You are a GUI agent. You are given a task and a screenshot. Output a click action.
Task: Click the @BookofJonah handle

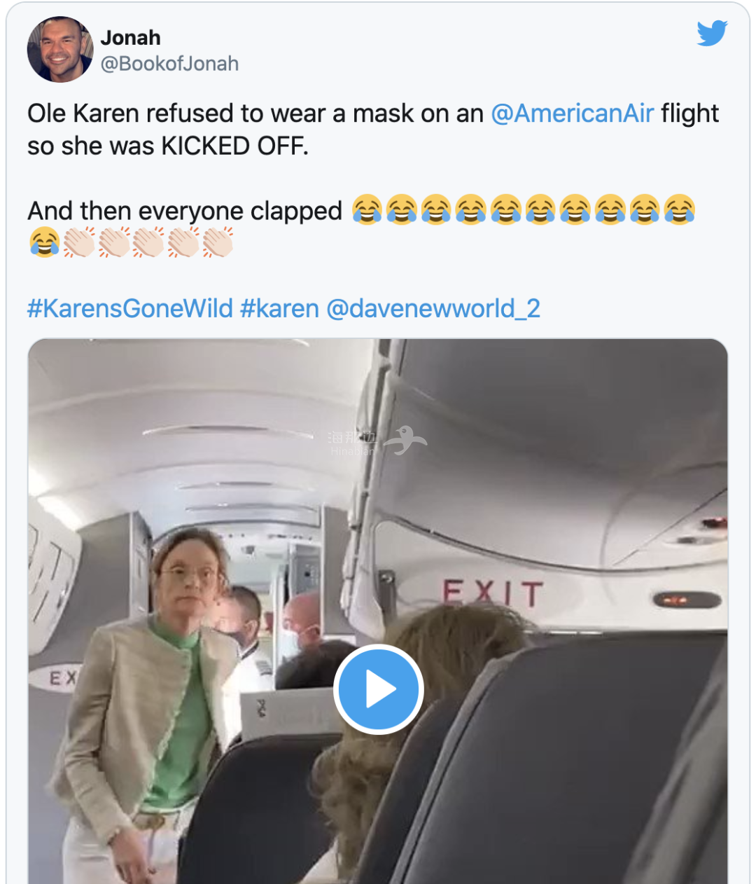(169, 64)
